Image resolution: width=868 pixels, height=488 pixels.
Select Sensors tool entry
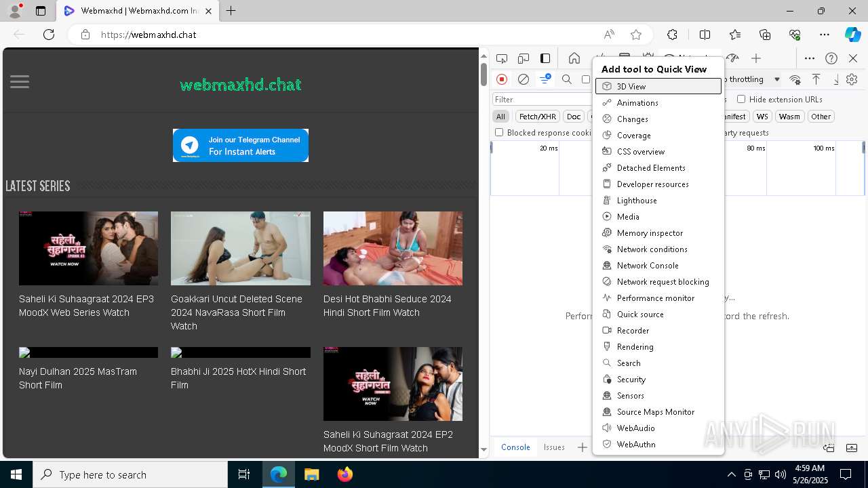(x=658, y=395)
